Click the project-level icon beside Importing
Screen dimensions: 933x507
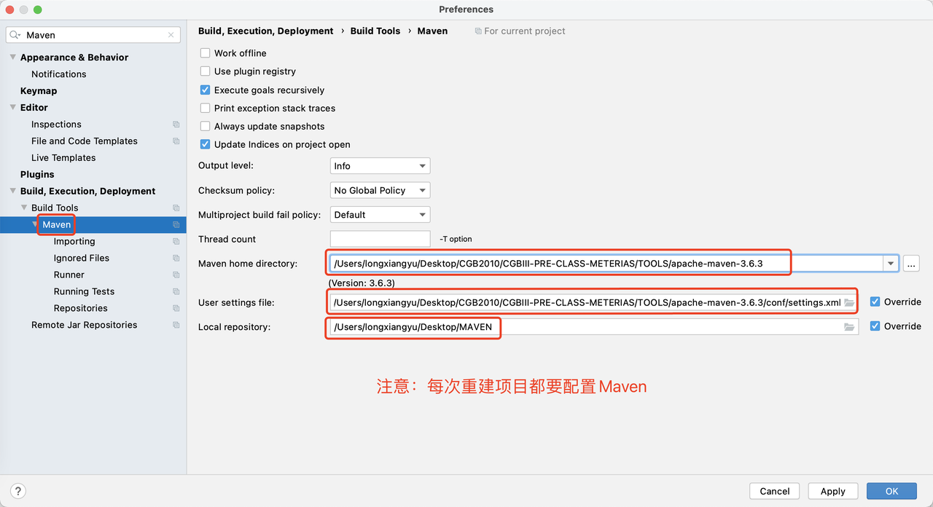point(176,242)
